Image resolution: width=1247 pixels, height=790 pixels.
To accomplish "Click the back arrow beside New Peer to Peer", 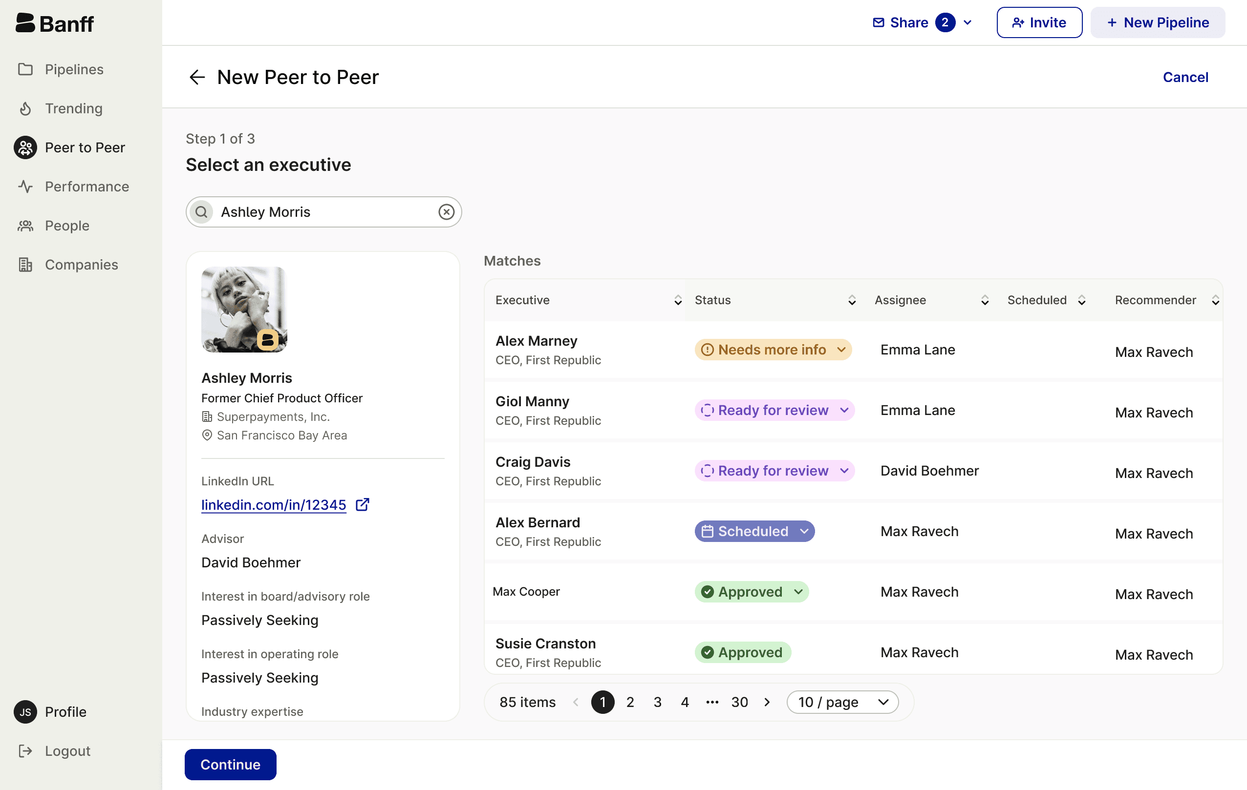I will [197, 77].
